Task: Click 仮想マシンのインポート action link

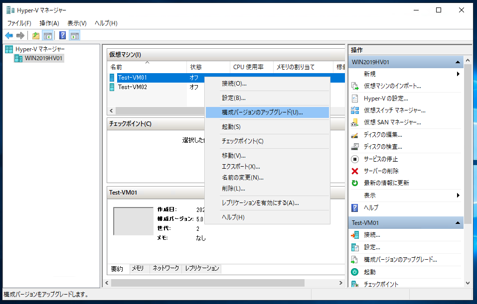Action: click(392, 86)
